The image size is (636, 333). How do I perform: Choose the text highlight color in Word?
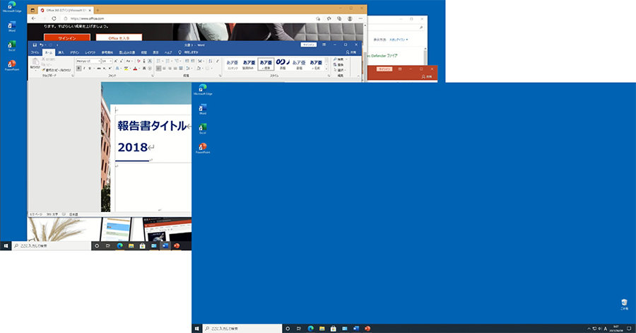click(x=126, y=69)
